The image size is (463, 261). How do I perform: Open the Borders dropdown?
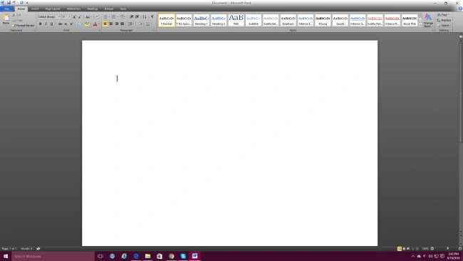click(152, 24)
